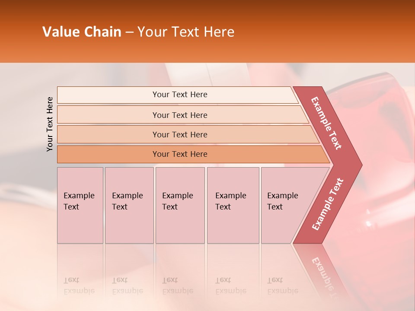This screenshot has width=415, height=311.
Task: Click the mirrored reflection of the third box text
Action: coord(177,286)
